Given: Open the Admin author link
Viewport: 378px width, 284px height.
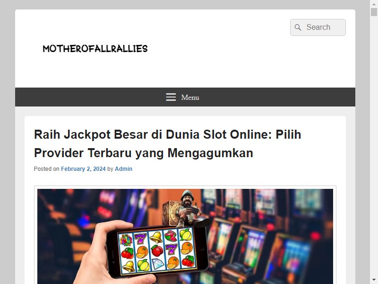Looking at the screenshot, I should [123, 169].
